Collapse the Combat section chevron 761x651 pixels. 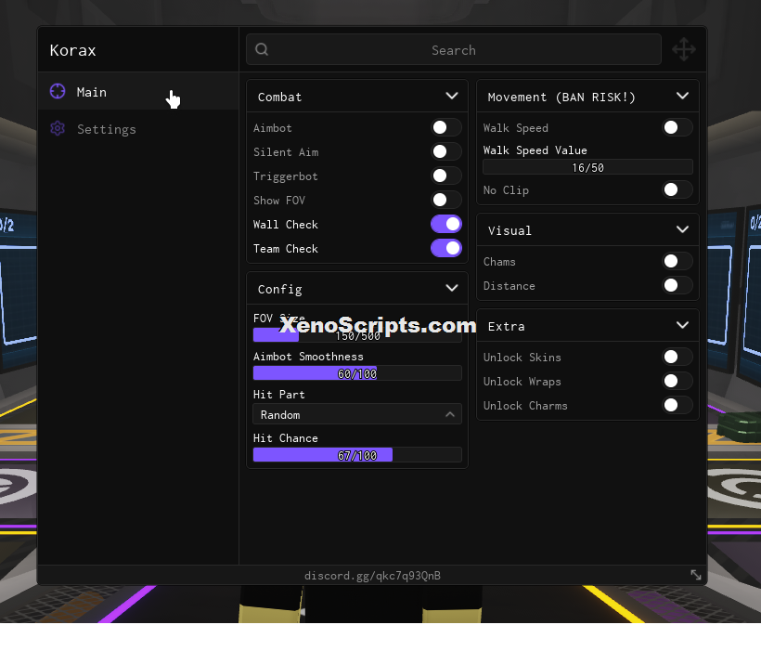click(452, 97)
